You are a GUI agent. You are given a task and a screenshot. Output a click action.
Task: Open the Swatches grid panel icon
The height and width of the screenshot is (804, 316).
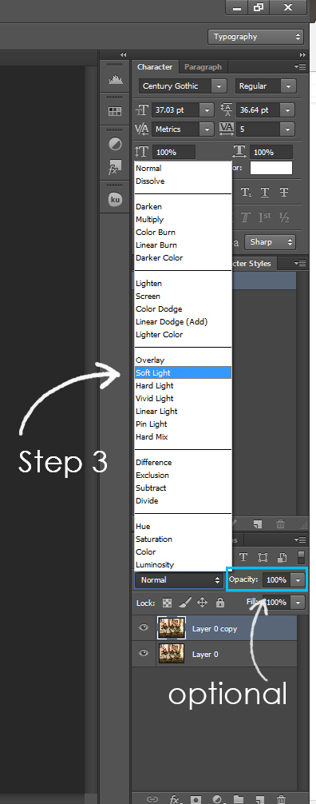pyautogui.click(x=115, y=111)
